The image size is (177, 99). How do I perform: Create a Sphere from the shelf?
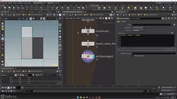pos(9,8)
